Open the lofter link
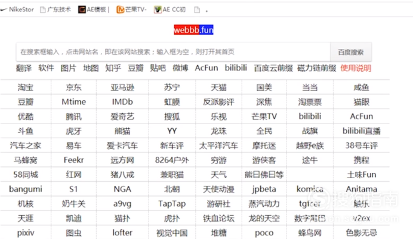This screenshot has height=239, width=413. pos(122,232)
